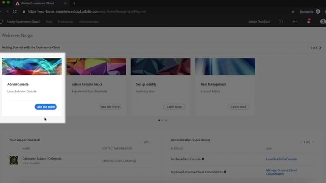
Task: Open the Adobe TechOps1 organization switcher
Action: [259, 22]
